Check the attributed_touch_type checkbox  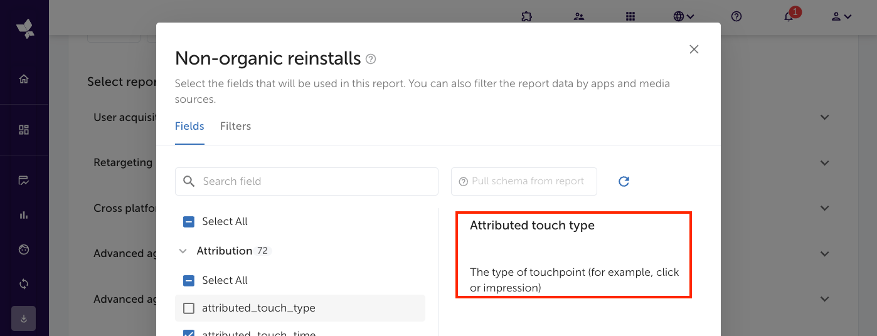pyautogui.click(x=189, y=308)
